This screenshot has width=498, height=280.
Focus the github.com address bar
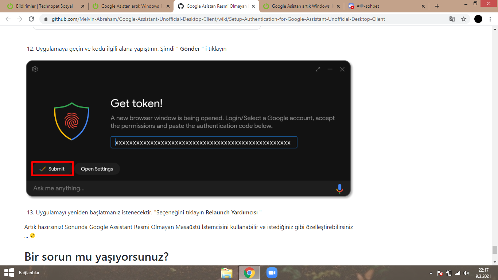coord(218,19)
